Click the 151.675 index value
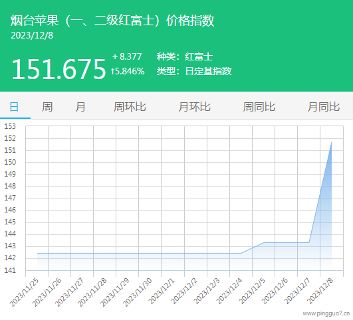The image size is (353, 320). point(59,69)
